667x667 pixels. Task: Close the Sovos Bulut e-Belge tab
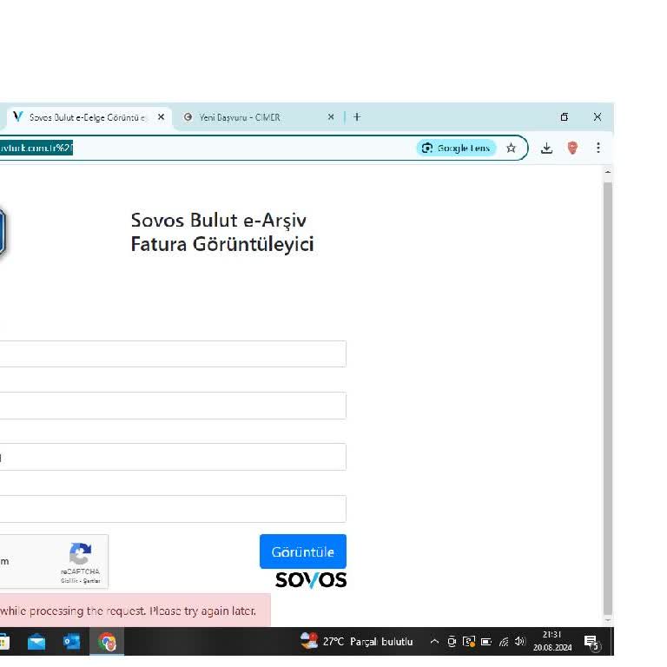pyautogui.click(x=161, y=117)
